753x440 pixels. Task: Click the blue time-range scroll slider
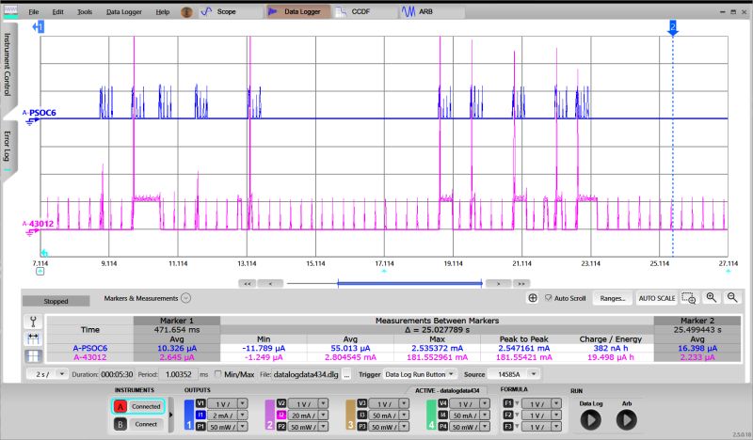click(409, 284)
